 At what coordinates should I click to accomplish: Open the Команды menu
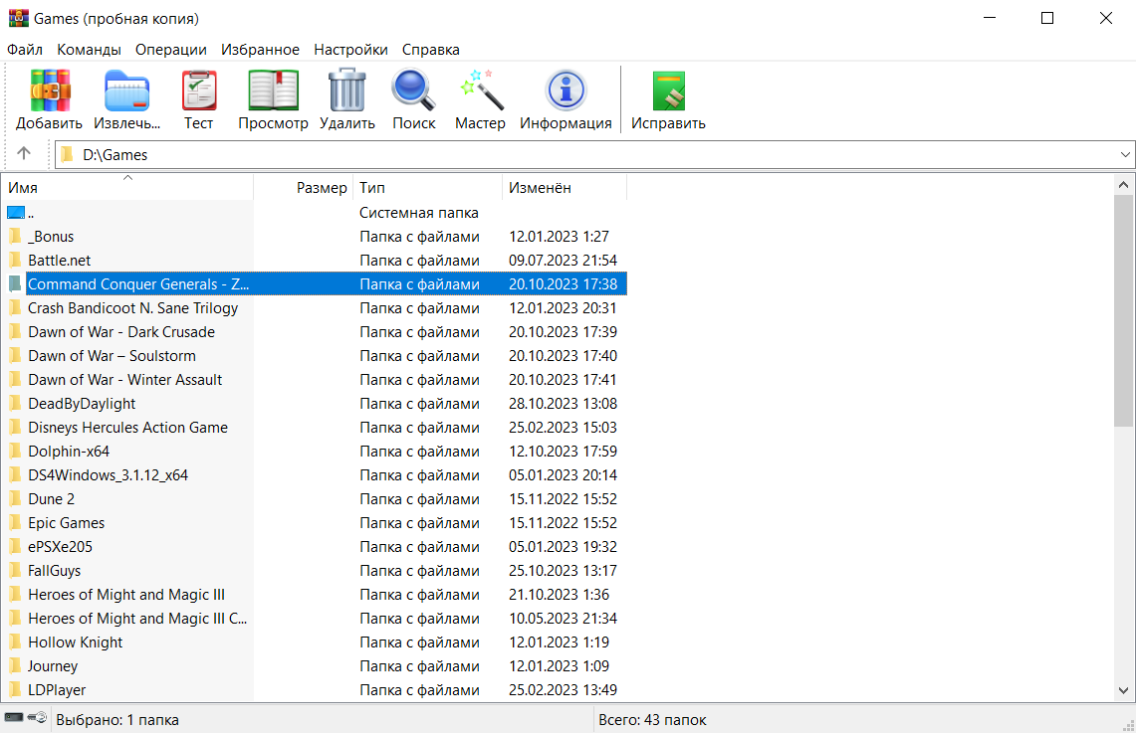(90, 49)
